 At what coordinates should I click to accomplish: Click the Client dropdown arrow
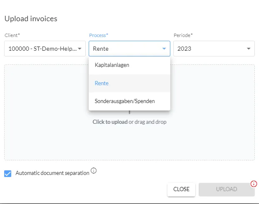(80, 49)
